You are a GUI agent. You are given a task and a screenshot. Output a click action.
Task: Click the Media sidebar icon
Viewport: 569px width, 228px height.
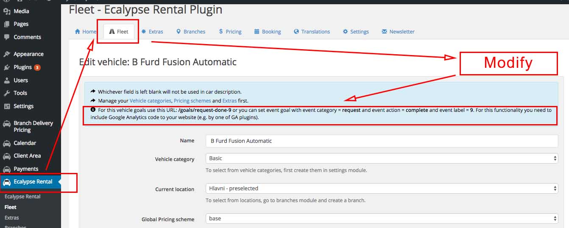(7, 11)
